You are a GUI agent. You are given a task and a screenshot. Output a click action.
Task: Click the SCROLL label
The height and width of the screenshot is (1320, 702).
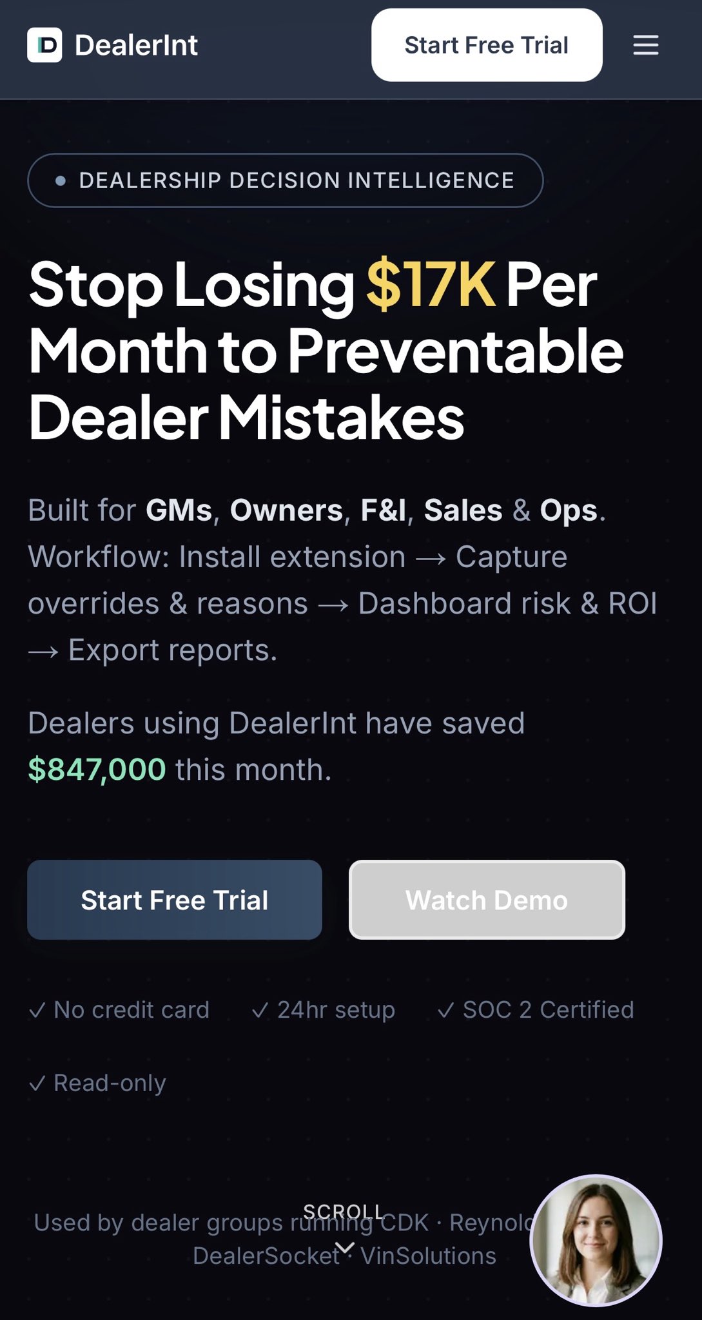click(x=343, y=1212)
